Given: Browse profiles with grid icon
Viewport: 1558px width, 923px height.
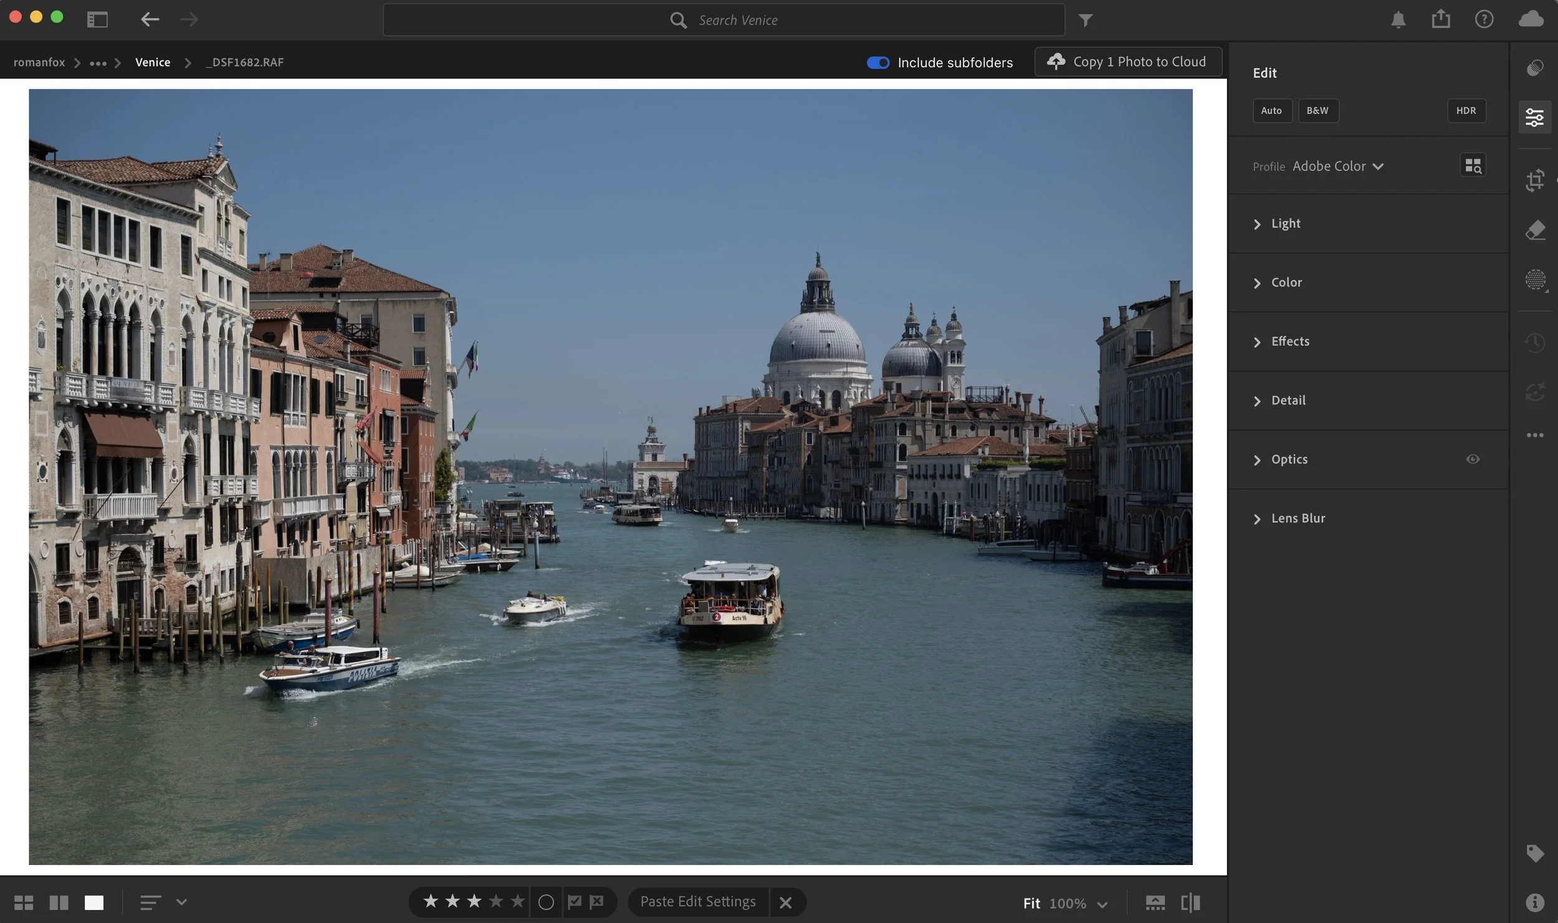Looking at the screenshot, I should pyautogui.click(x=1473, y=166).
